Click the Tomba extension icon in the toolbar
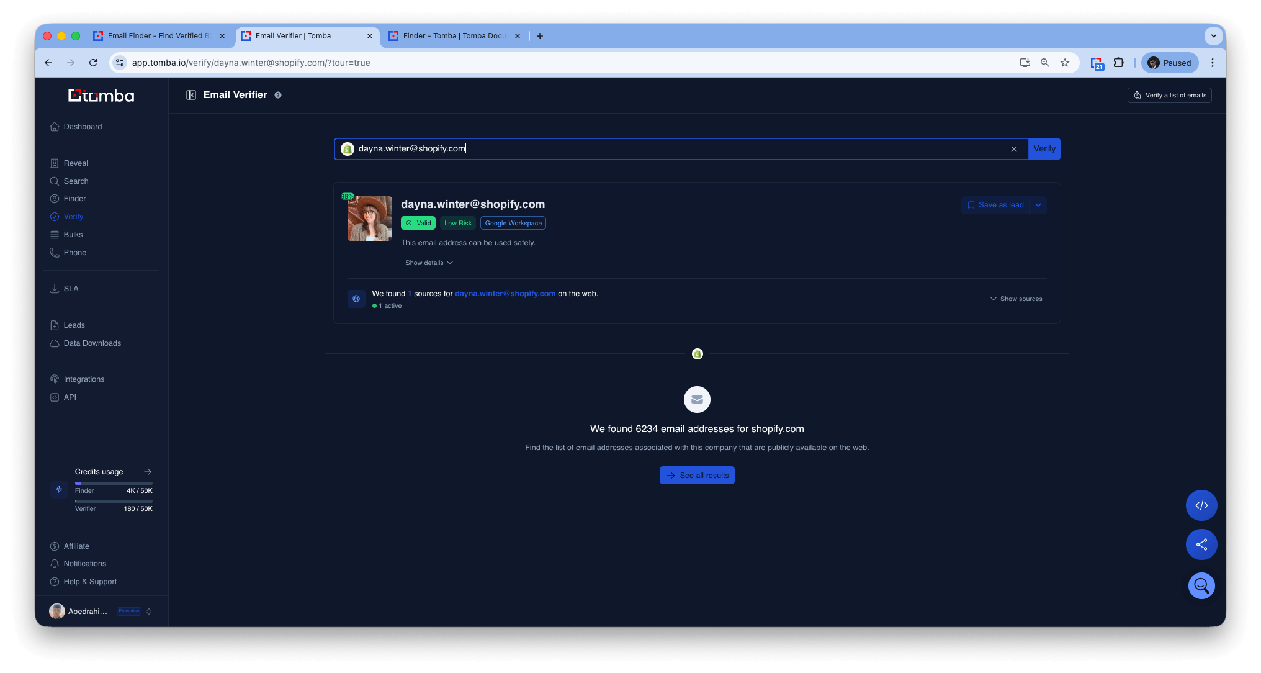The height and width of the screenshot is (673, 1261). tap(1097, 63)
